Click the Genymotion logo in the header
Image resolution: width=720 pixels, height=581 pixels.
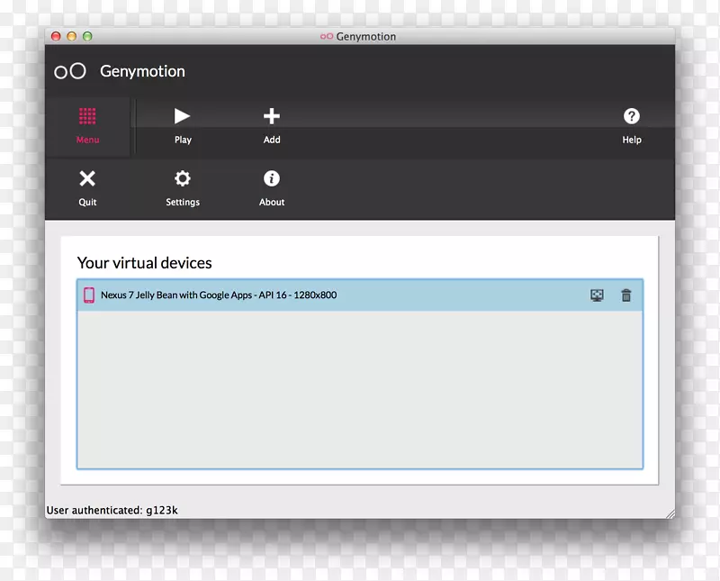pos(70,71)
